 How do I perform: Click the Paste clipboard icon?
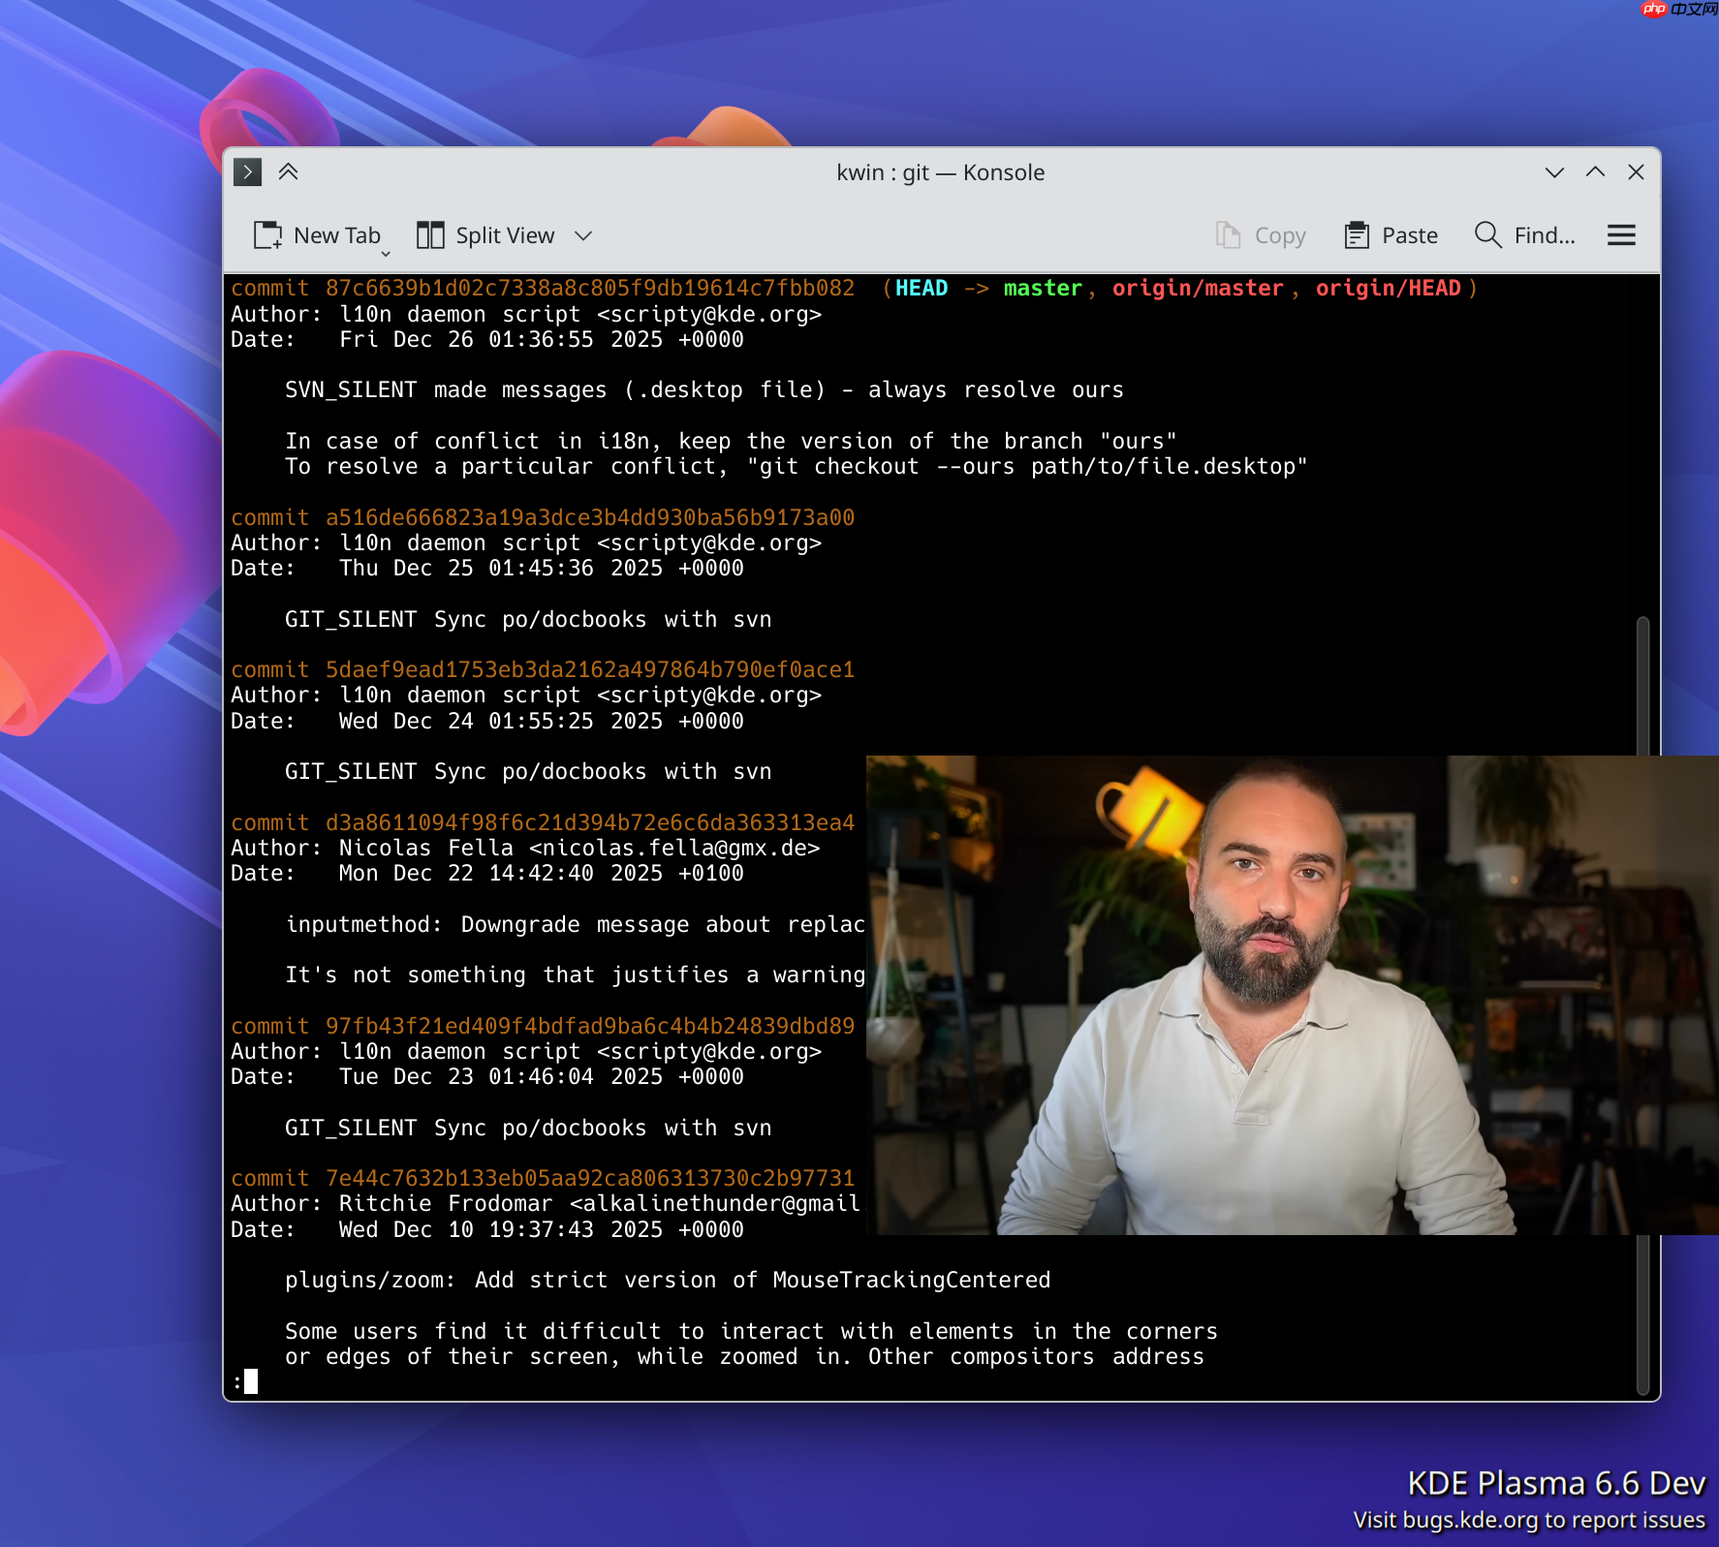click(x=1356, y=234)
